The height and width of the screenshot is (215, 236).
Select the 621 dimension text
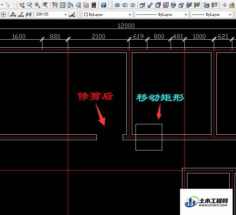223,37
